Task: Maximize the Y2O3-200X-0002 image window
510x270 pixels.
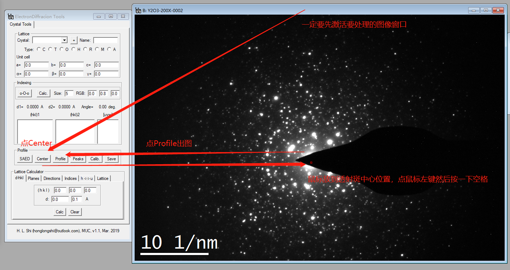Action: coord(486,10)
